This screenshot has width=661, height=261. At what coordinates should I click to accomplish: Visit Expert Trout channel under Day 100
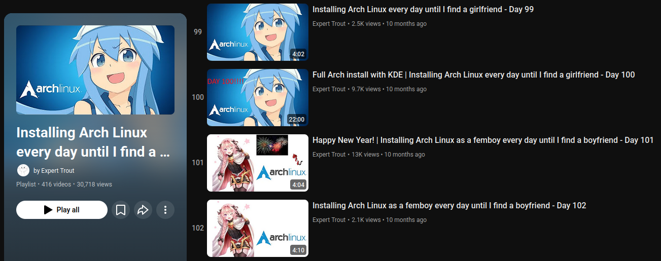[329, 89]
